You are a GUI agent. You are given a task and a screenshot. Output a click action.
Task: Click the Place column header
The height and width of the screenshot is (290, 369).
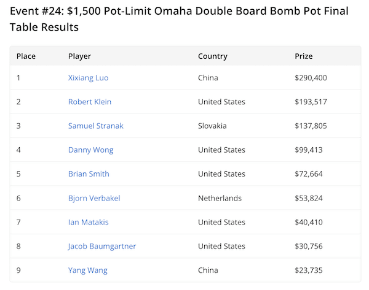(26, 56)
